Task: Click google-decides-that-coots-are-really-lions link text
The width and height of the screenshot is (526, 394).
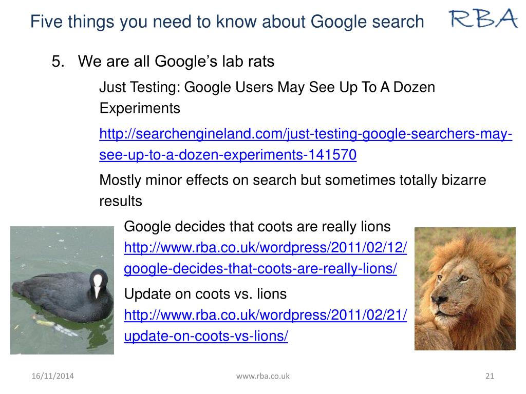Action: pos(260,269)
